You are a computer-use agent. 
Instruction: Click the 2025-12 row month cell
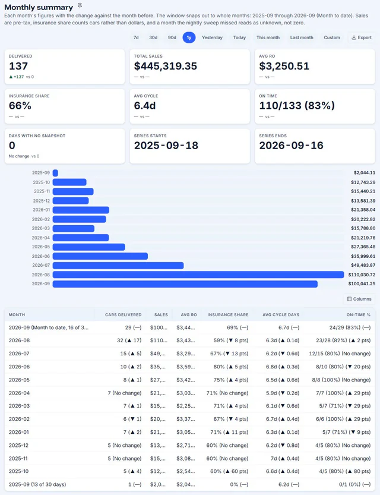coord(18,446)
